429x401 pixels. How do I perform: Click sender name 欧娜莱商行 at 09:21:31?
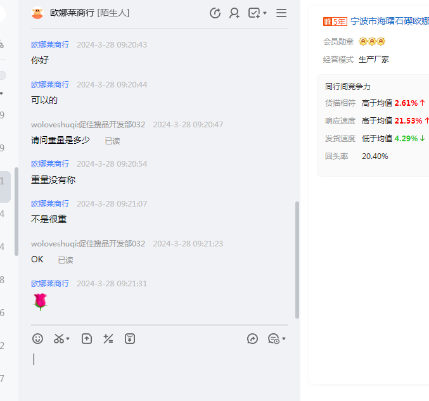(50, 283)
